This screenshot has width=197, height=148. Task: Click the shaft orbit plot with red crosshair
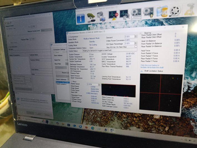(161, 93)
